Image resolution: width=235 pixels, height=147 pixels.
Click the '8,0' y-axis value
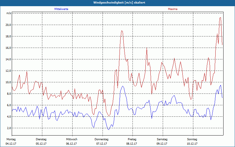(x=9, y=94)
